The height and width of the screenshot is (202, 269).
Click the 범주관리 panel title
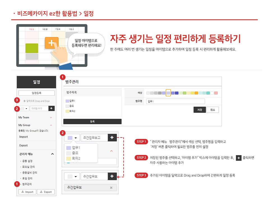coord(72,82)
